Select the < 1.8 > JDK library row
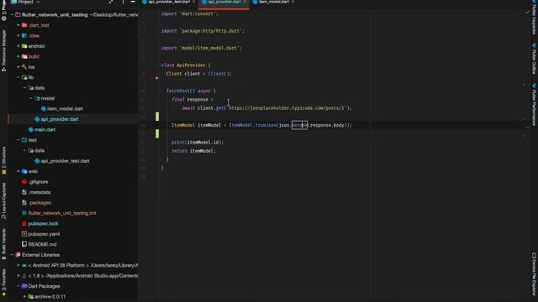The width and height of the screenshot is (538, 302). coord(73,276)
